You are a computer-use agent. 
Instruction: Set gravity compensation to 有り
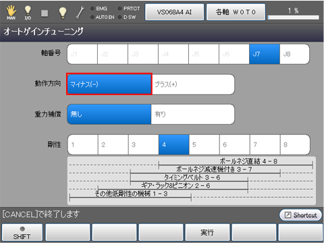pos(193,114)
